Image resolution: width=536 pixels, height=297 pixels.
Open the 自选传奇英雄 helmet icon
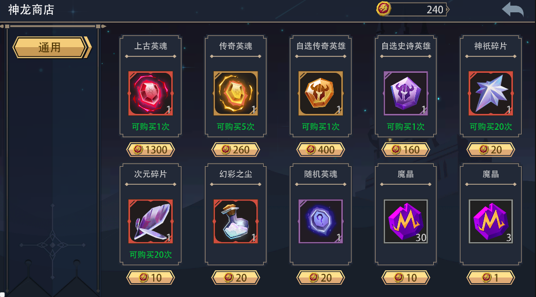[321, 93]
